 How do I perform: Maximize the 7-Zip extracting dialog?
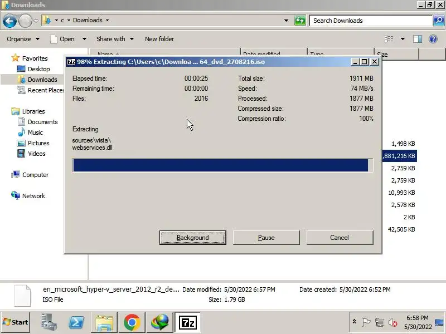pyautogui.click(x=365, y=62)
